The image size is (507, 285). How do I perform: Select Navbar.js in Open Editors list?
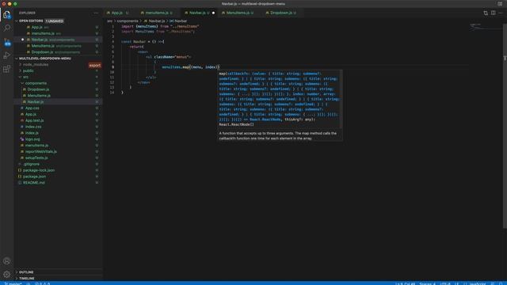58,40
